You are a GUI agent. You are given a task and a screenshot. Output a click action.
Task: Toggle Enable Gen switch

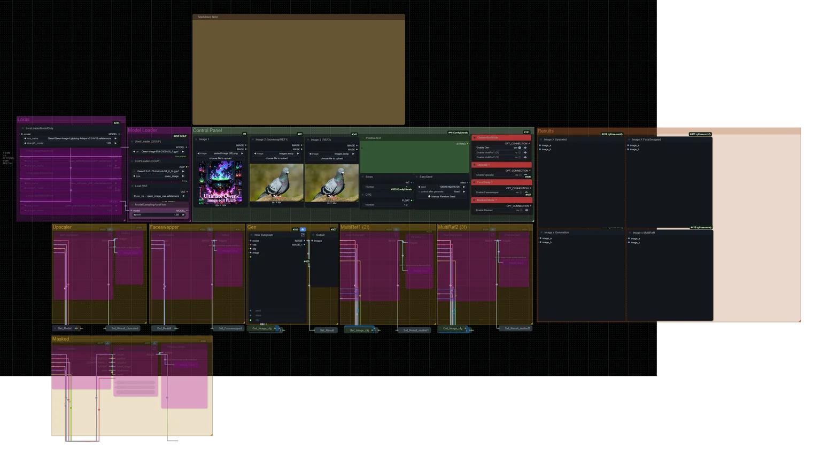520,148
